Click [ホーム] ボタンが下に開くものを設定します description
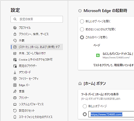This screenshot has height=121, width=134. 101,99
